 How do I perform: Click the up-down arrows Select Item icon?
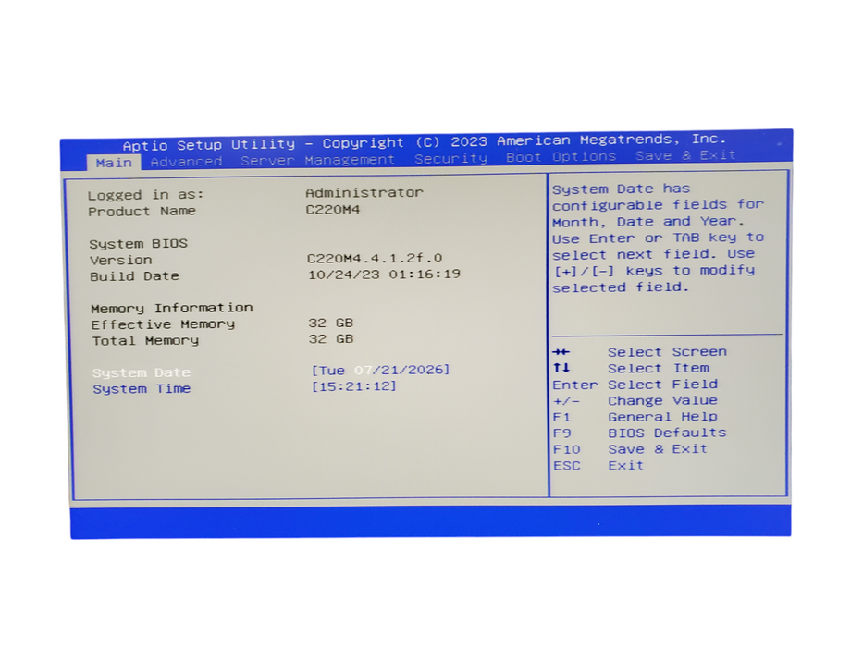tap(561, 368)
